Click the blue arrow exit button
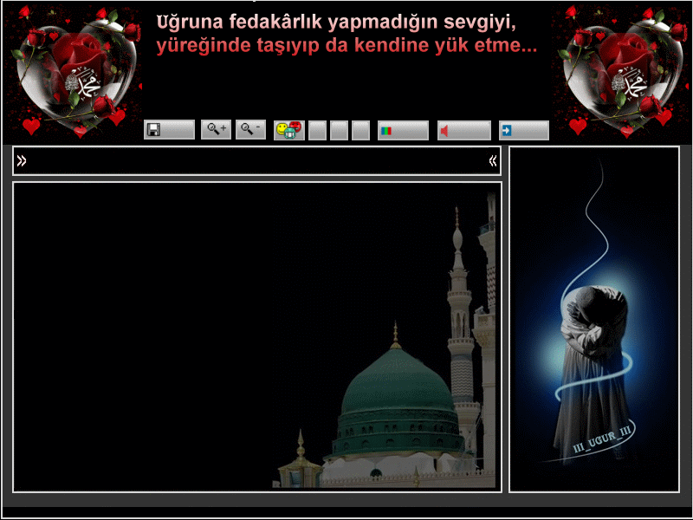 tap(523, 131)
